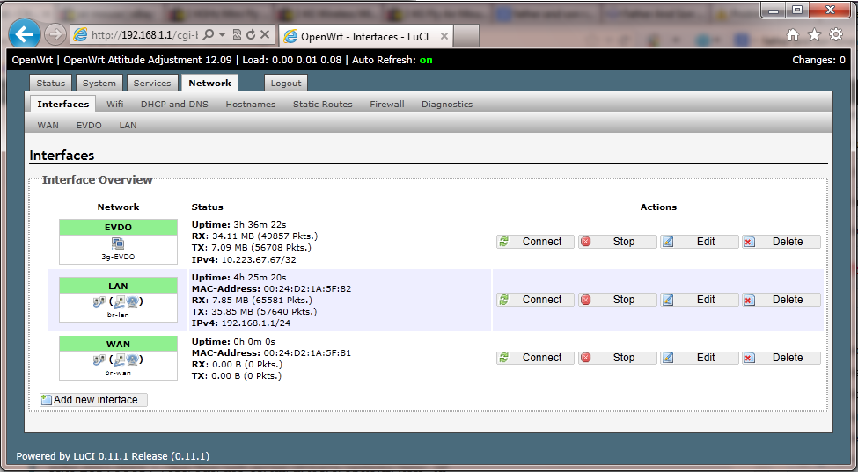The image size is (858, 472).
Task: Click the Changes: 0 indicator
Action: click(x=818, y=60)
